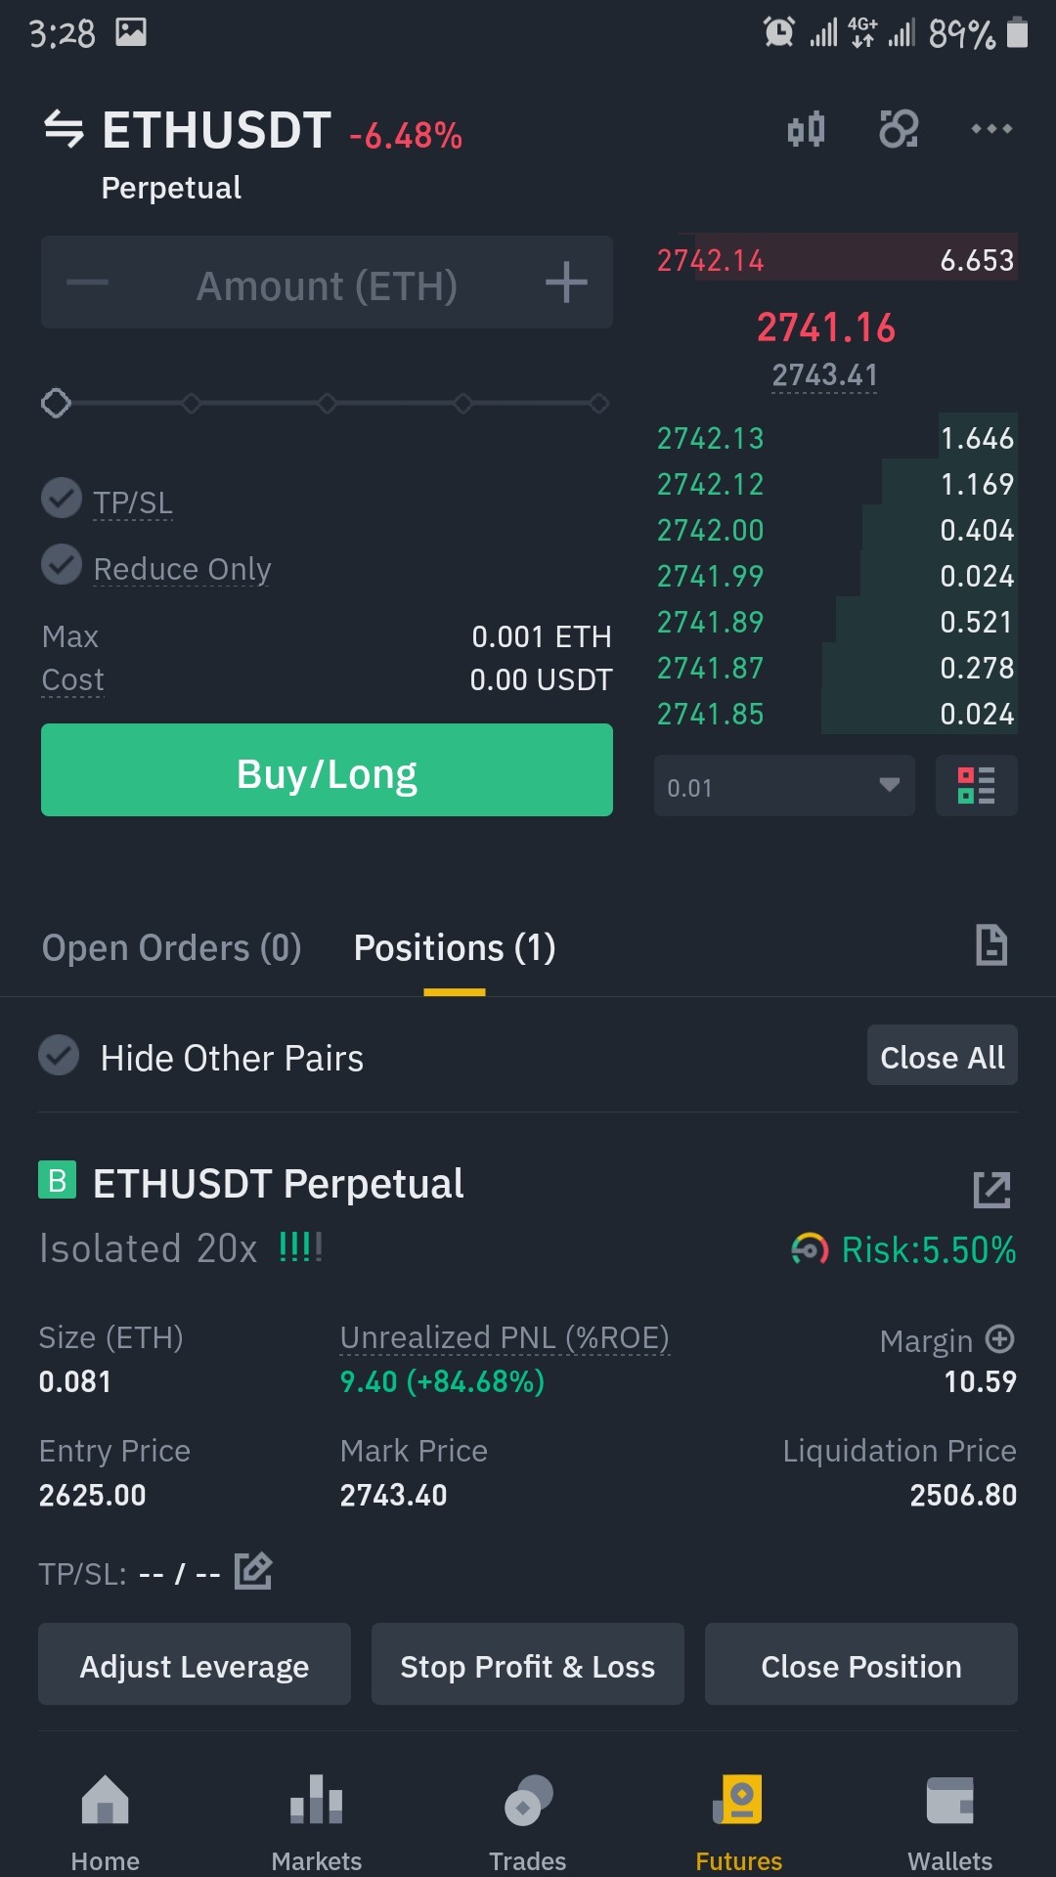Open the Isolated 20x margin mode selector

click(149, 1248)
